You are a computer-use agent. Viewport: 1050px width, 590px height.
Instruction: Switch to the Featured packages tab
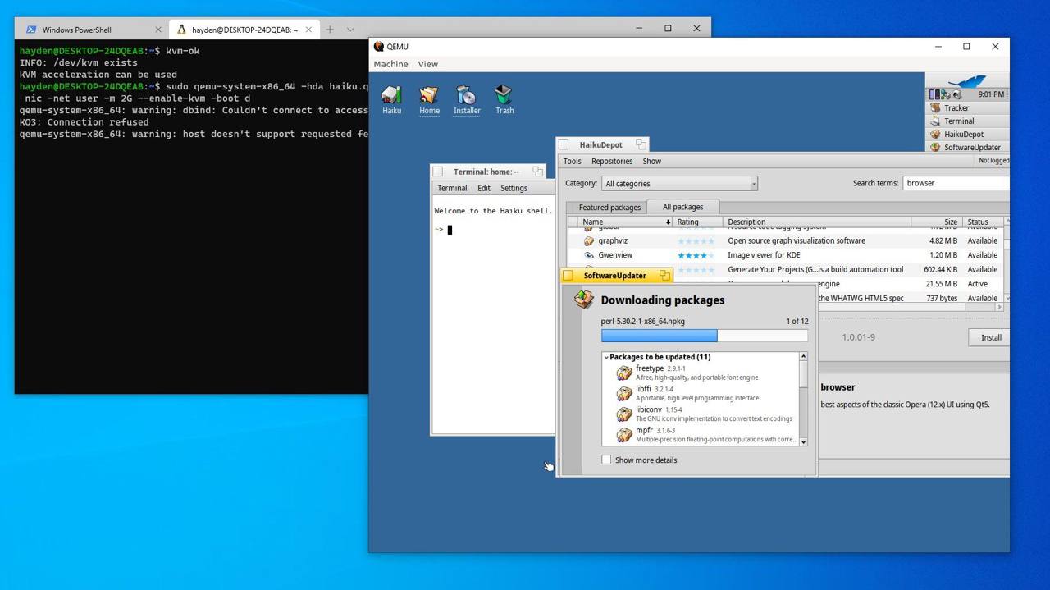click(609, 208)
